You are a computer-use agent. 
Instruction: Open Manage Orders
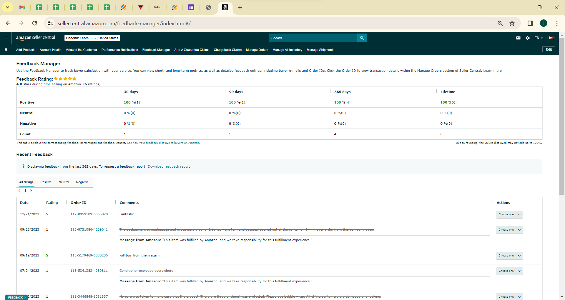coord(257,50)
